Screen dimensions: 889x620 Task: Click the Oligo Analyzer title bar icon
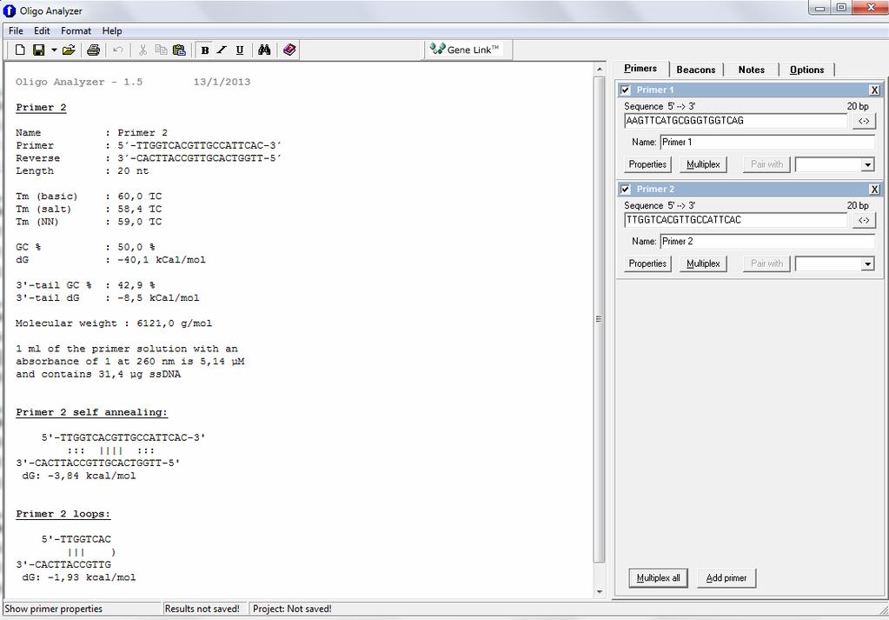coord(10,10)
